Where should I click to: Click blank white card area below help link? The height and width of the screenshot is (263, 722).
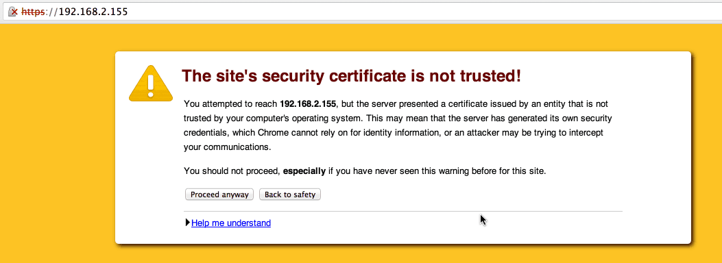click(x=403, y=236)
